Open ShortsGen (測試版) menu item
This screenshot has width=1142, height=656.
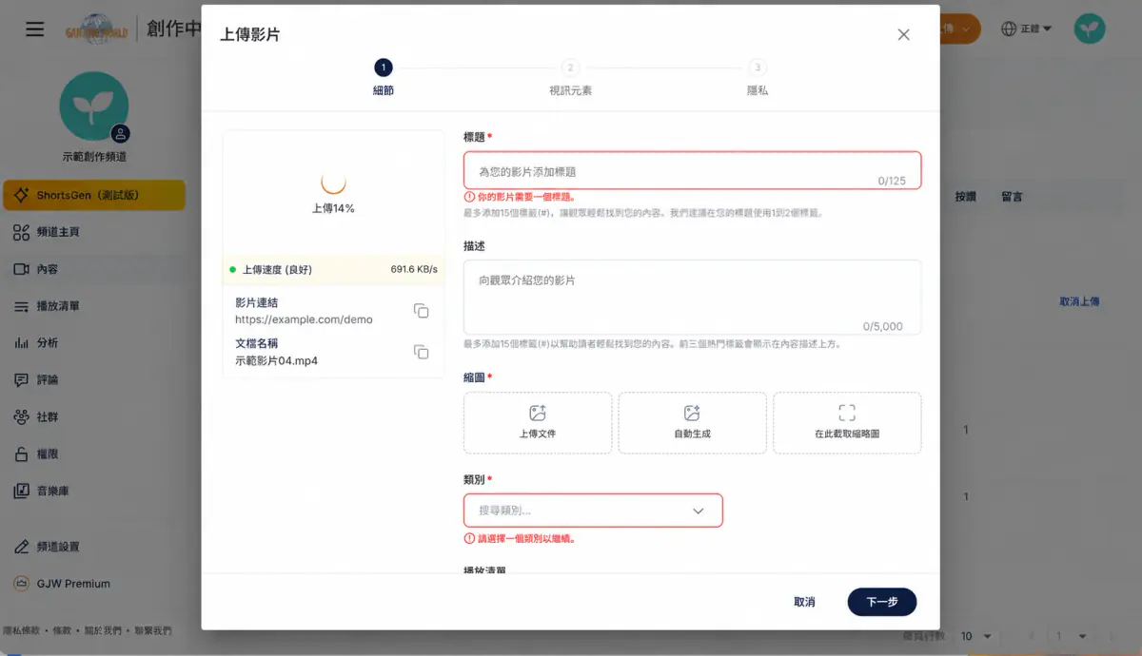pos(94,195)
